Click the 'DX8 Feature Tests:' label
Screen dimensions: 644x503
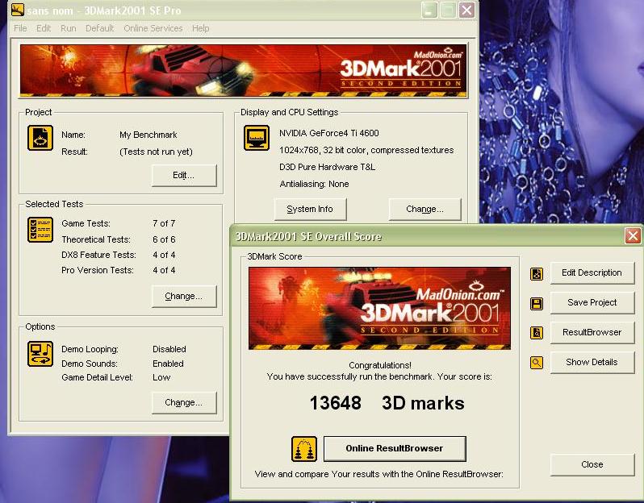(98, 256)
